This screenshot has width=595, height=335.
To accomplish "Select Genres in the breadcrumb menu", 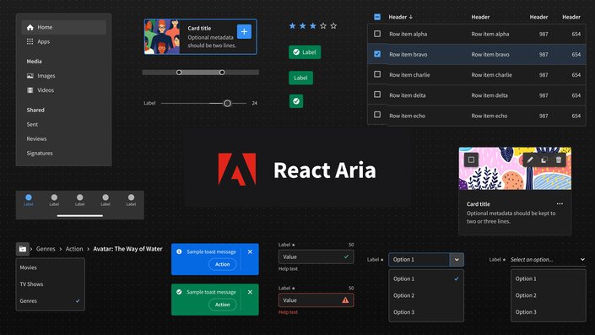I will coord(50,301).
